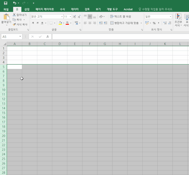Expand the font size dropdown
Image resolution: width=189 pixels, height=175 pixels.
coord(70,17)
